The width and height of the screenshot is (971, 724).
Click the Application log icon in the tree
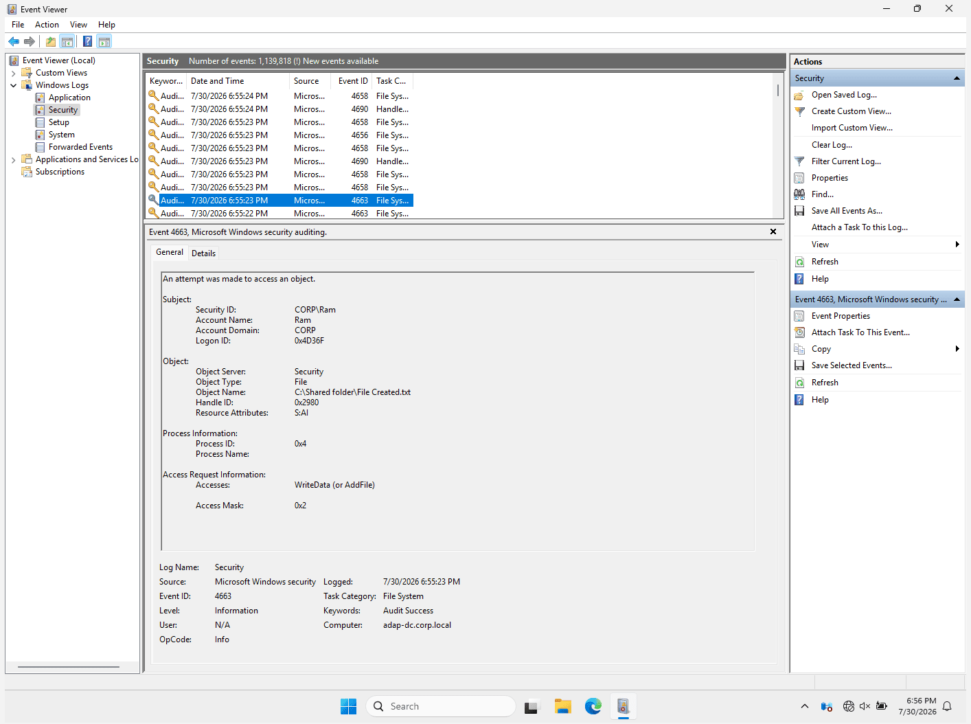[x=41, y=98]
